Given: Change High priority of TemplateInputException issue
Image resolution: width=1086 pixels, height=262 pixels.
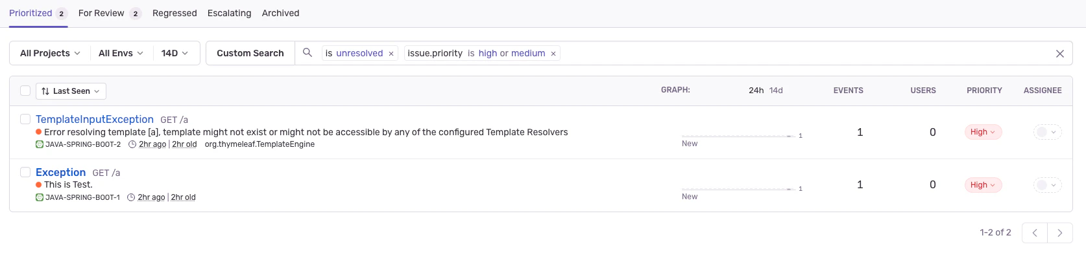Looking at the screenshot, I should point(983,132).
